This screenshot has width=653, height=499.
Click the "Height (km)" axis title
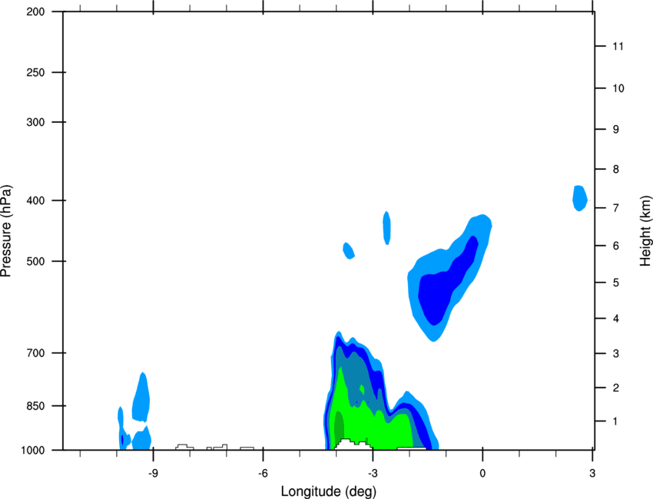(645, 231)
